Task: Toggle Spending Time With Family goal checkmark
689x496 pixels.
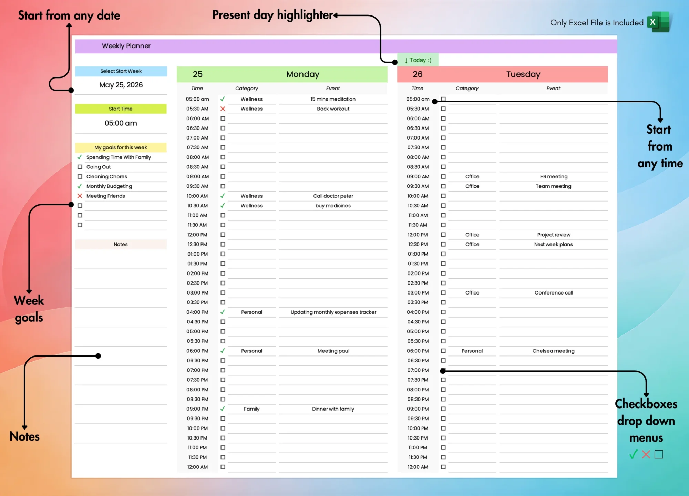Action: [80, 157]
